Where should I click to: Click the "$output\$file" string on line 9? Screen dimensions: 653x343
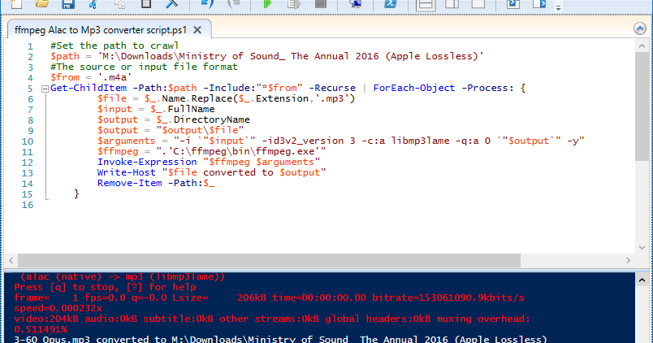[200, 130]
